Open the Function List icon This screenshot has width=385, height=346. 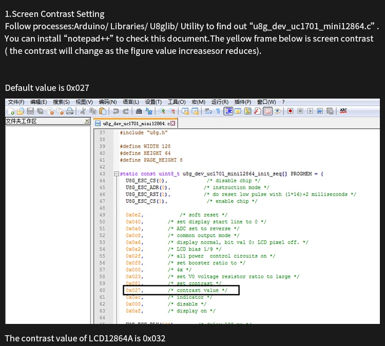(x=258, y=111)
